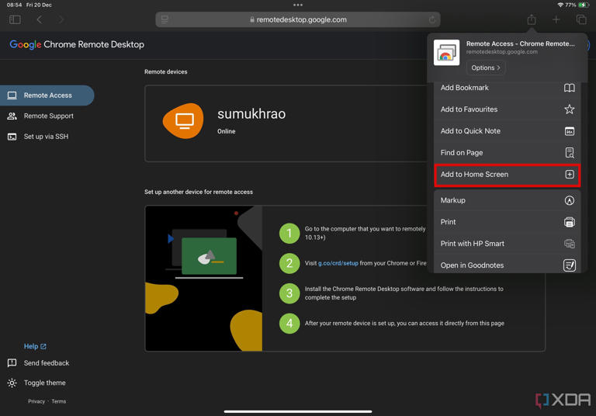596x416 pixels.
Task: Tap the Share icon in Safari toolbar
Action: (532, 19)
